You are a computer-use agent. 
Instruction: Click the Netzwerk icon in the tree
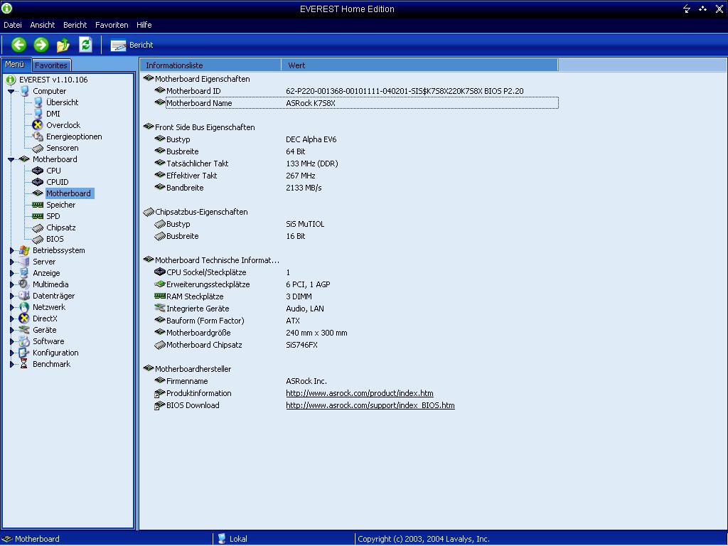(24, 307)
